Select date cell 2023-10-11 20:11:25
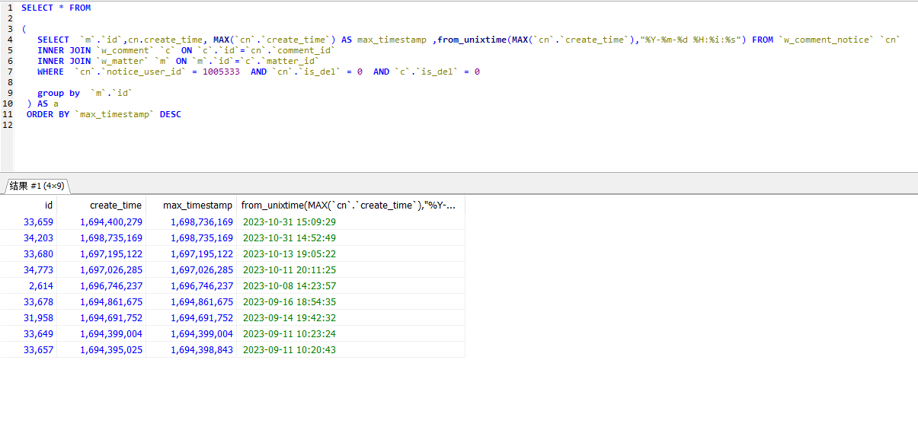This screenshot has width=918, height=427. tap(289, 270)
